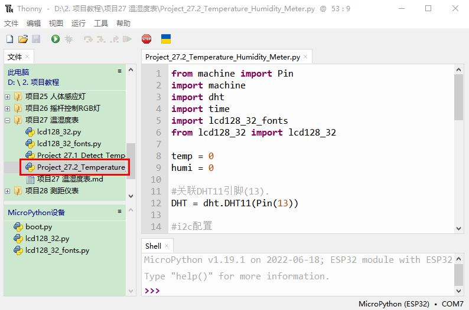
Task: Expand the 项目28 测距仪表 folder
Action: coord(7,191)
